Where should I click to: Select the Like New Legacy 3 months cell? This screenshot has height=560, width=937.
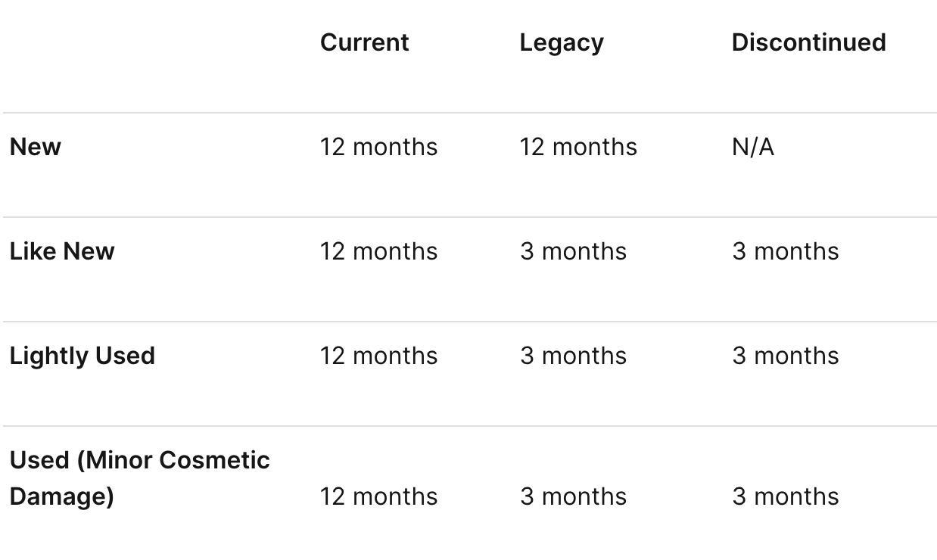tap(573, 251)
